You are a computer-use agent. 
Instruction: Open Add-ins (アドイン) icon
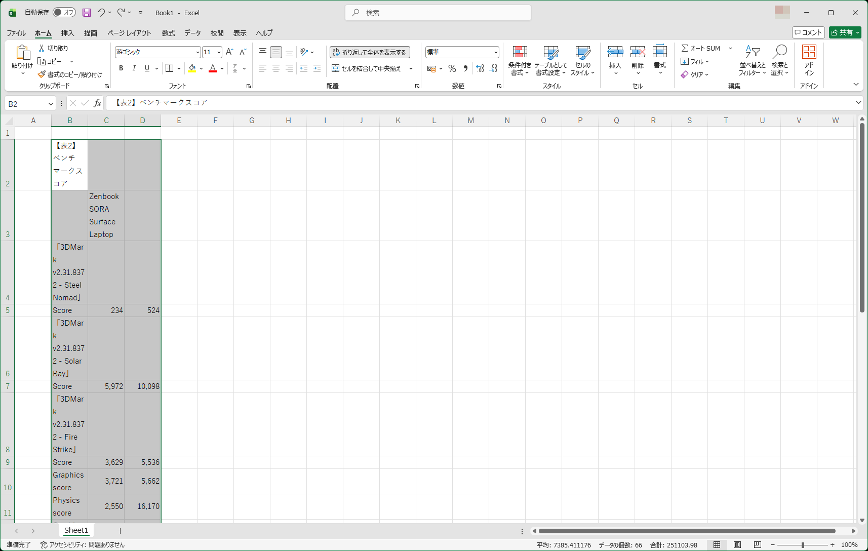tap(809, 61)
